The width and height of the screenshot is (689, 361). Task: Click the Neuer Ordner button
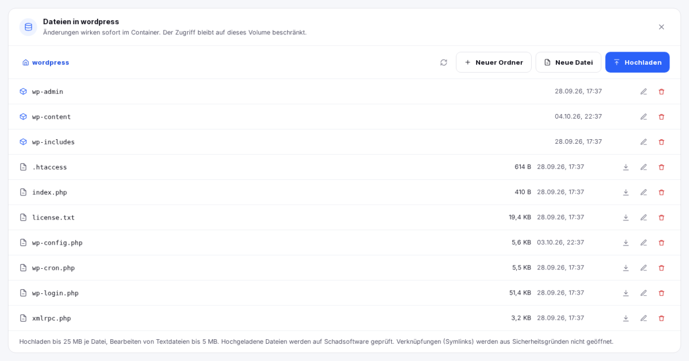[x=494, y=62]
